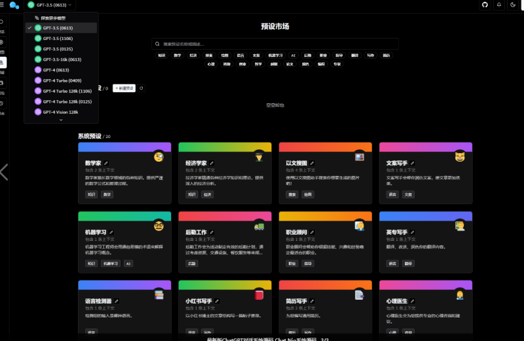Click the 后勤 tag on the 后勤工作 card
Screen dimensions: 524x341
(x=192, y=264)
